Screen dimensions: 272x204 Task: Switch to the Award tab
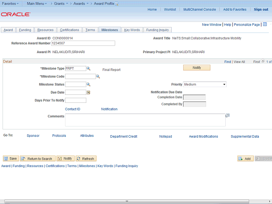[x=8, y=30]
